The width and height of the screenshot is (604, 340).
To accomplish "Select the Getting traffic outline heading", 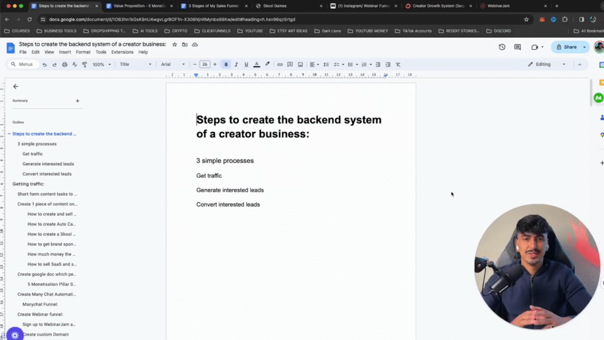I will (28, 184).
